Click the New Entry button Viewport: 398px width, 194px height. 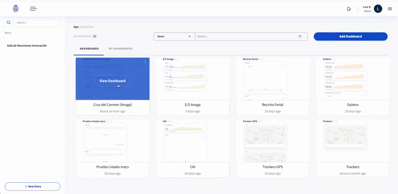tap(32, 186)
